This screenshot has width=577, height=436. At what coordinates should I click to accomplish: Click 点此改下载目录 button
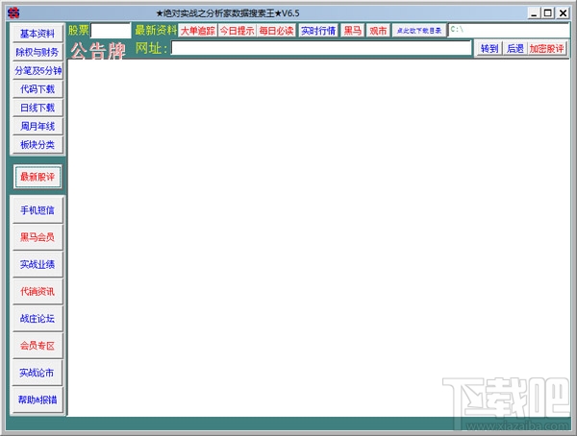click(x=419, y=31)
